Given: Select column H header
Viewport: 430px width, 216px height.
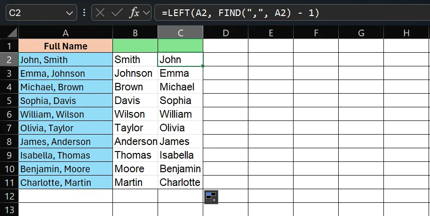Looking at the screenshot, I should coord(406,33).
